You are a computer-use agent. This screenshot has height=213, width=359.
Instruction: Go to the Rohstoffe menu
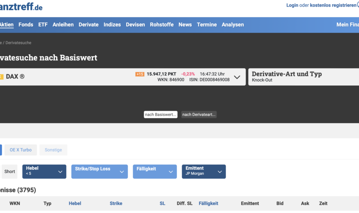point(162,25)
